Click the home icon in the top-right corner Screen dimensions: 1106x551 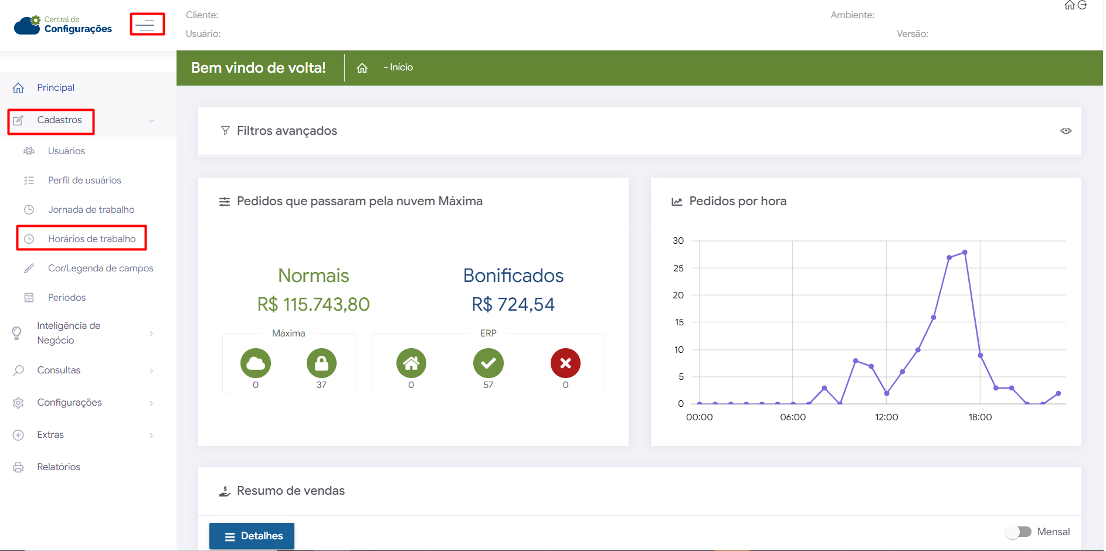1070,5
